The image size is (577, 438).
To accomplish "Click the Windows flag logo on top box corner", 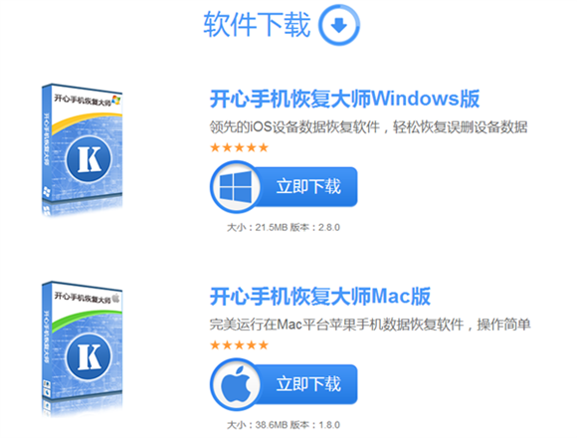I will pyautogui.click(x=116, y=100).
